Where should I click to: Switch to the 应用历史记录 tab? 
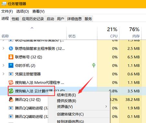33,19
